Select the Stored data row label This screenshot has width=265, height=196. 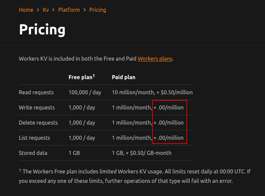33,153
